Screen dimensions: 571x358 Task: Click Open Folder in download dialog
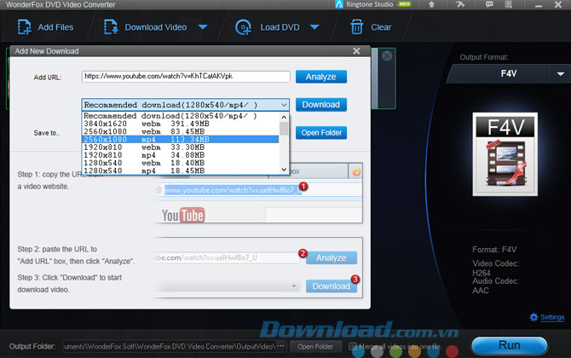click(320, 133)
